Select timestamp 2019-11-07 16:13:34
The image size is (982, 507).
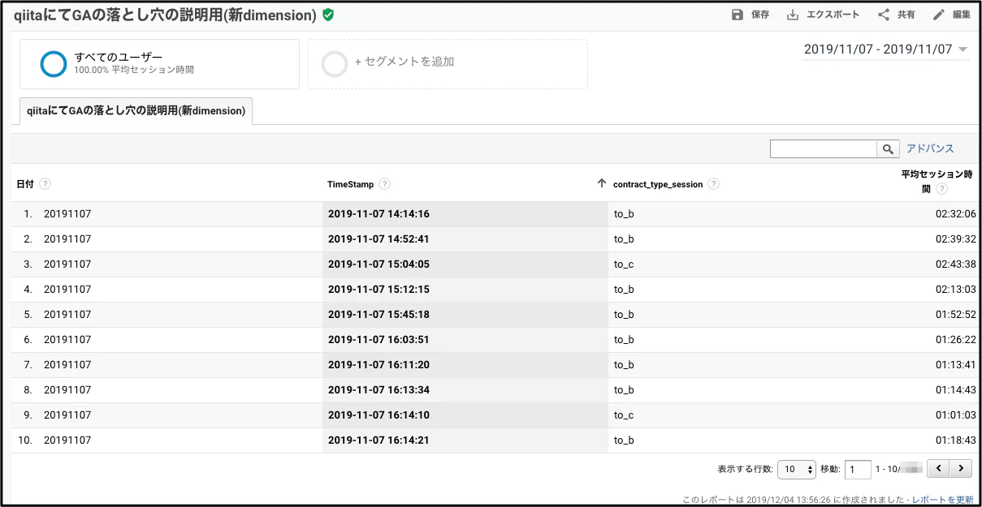379,390
